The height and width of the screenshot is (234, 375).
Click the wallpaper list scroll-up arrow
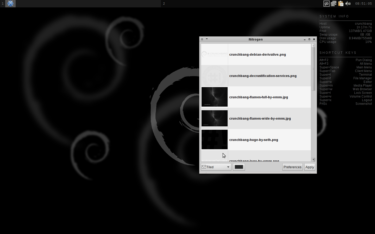tap(313, 45)
